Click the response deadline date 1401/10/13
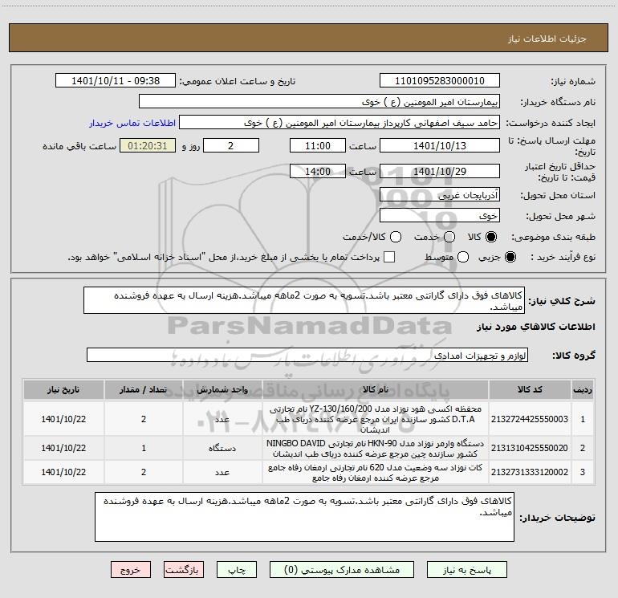The width and height of the screenshot is (618, 598). pyautogui.click(x=440, y=145)
